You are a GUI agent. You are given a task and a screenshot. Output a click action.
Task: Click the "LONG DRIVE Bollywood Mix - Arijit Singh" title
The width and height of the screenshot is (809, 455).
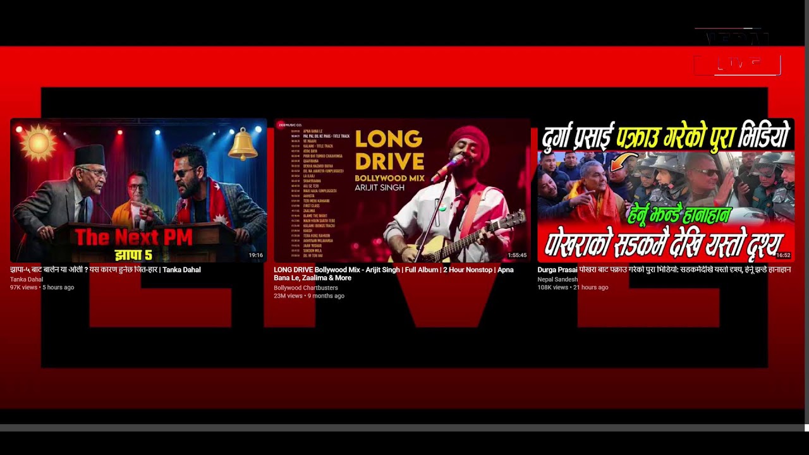pyautogui.click(x=394, y=274)
